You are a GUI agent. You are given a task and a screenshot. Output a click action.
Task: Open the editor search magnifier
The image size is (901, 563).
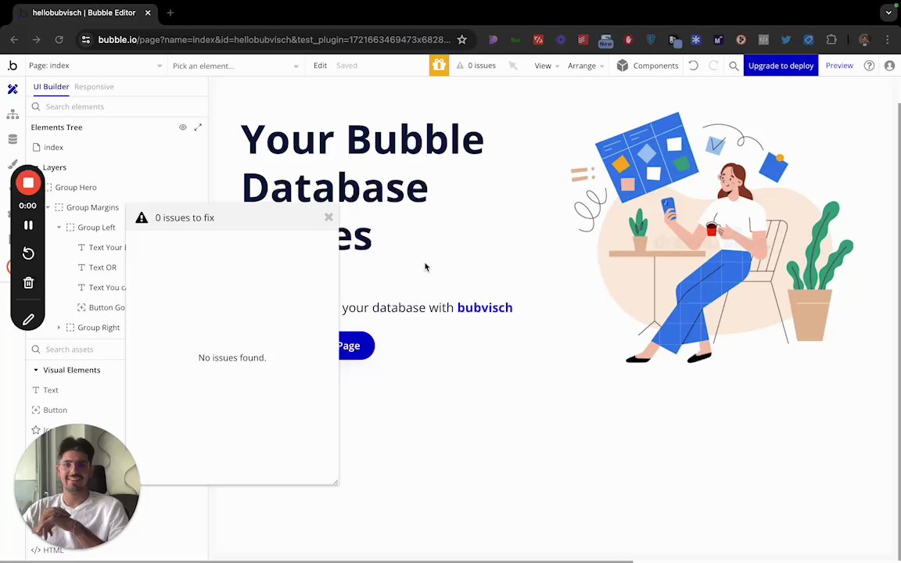734,66
